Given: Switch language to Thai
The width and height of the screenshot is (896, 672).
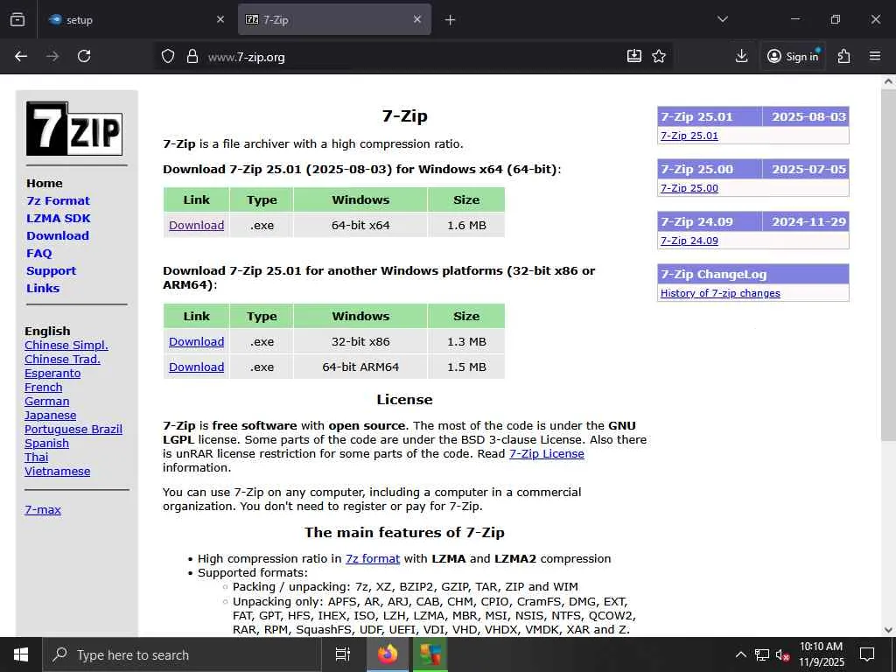Looking at the screenshot, I should click(x=37, y=457).
